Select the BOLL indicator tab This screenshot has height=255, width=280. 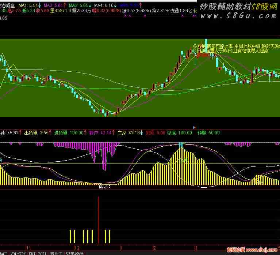(x=42, y=252)
